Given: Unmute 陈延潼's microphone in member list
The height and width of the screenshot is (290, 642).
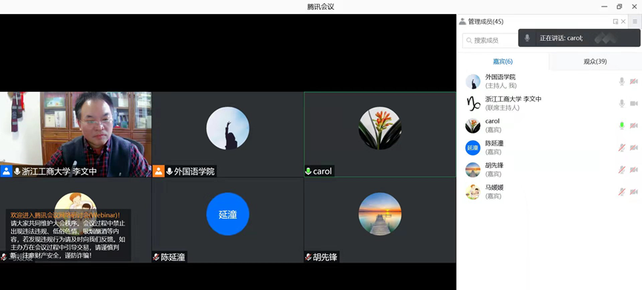Looking at the screenshot, I should [621, 148].
